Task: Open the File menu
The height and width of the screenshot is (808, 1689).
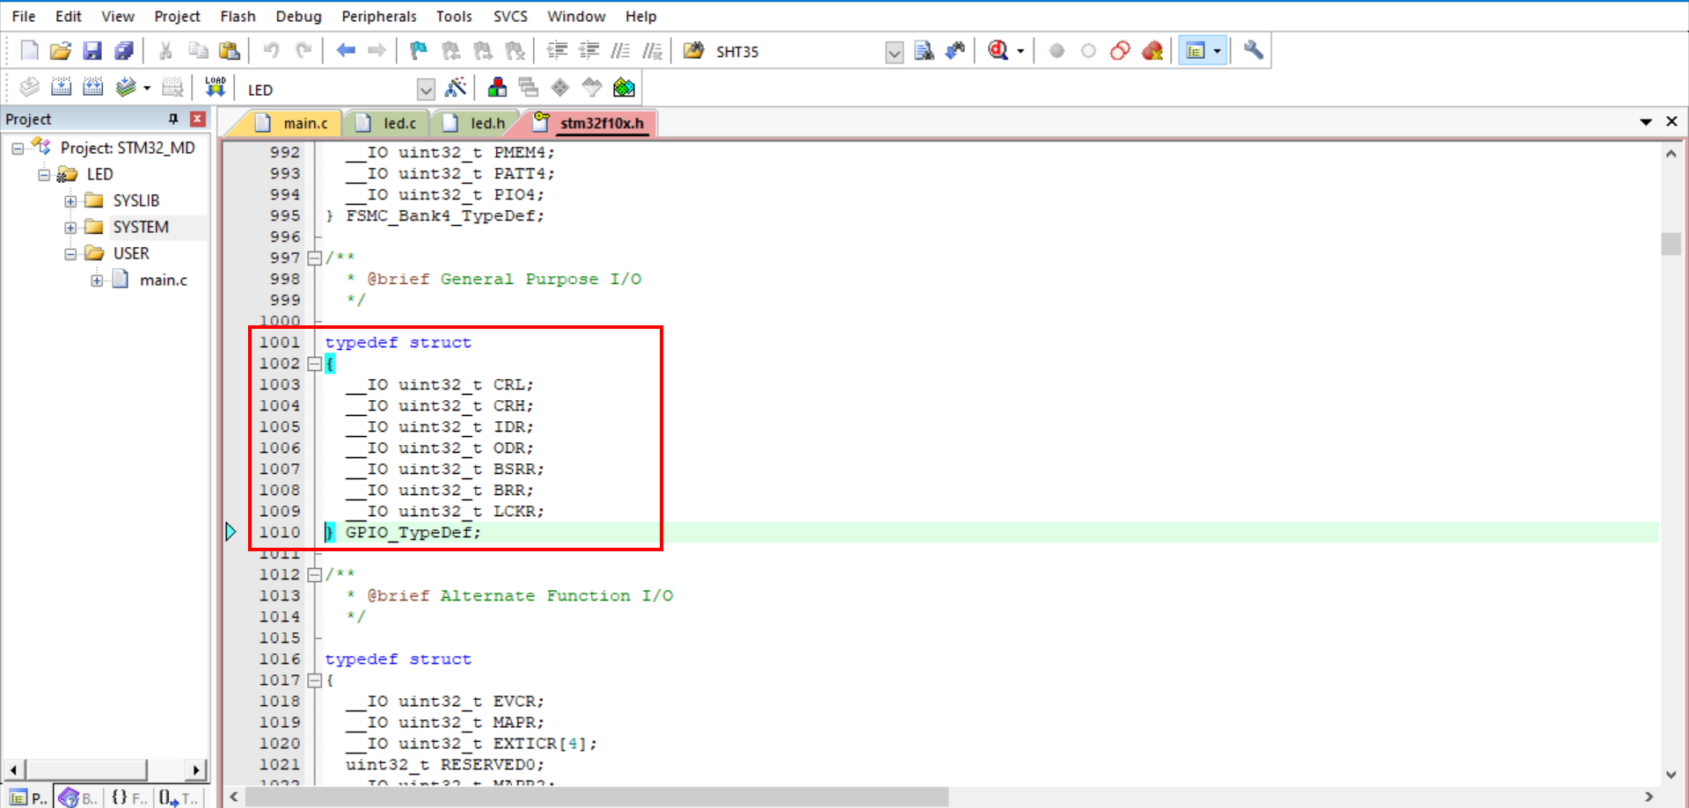Action: coord(24,16)
